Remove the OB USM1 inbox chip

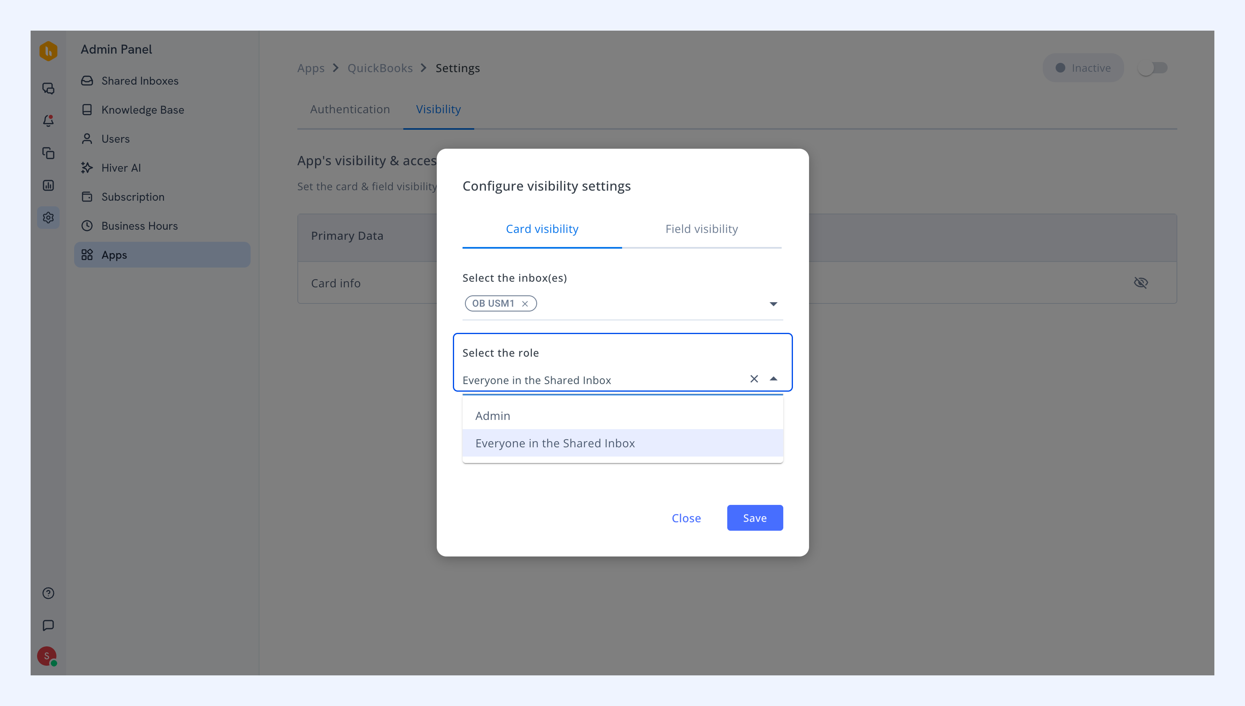pos(525,303)
